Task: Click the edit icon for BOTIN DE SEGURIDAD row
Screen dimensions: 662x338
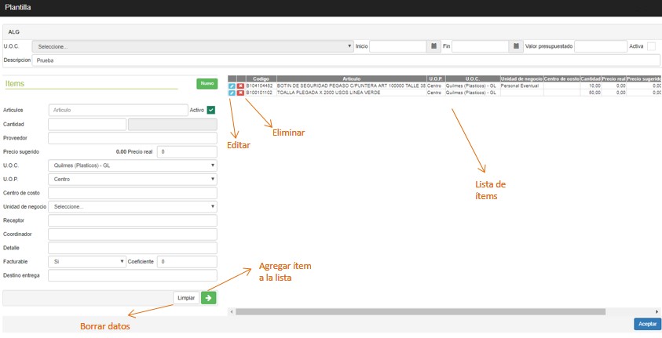Action: tap(232, 85)
